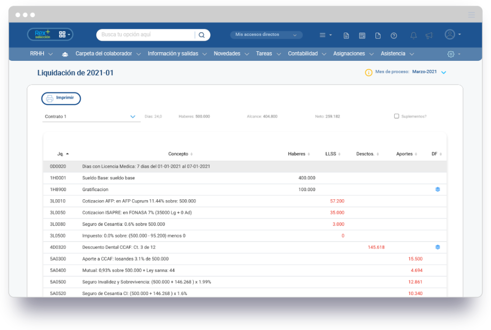This screenshot has width=491, height=330.
Task: Open the Carpeta del colaborador menu
Action: [104, 54]
